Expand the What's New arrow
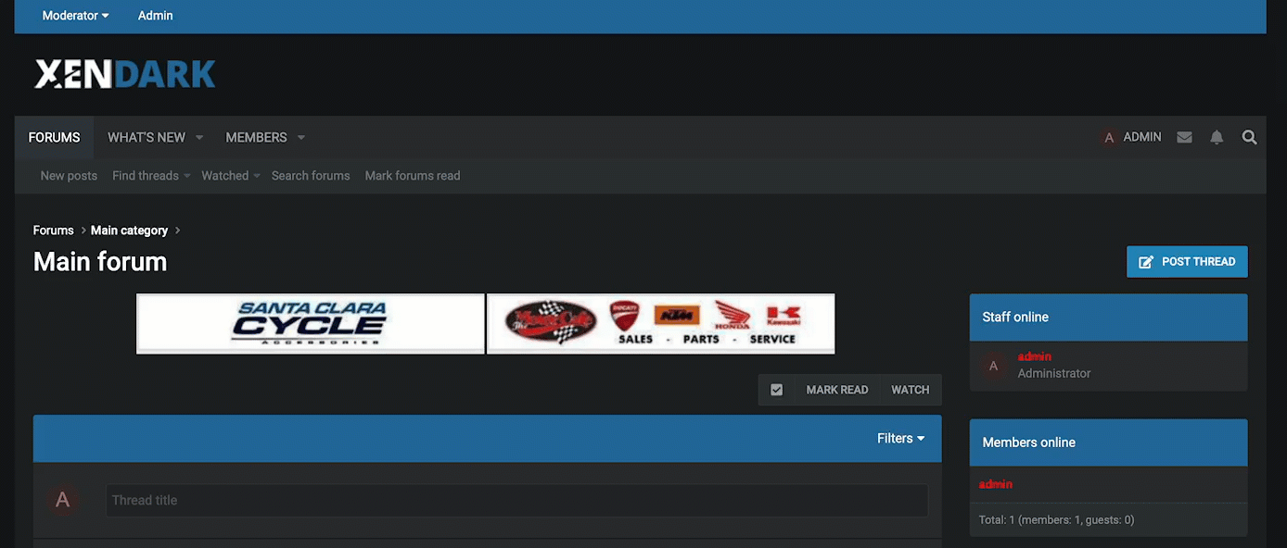The width and height of the screenshot is (1287, 548). (x=199, y=138)
